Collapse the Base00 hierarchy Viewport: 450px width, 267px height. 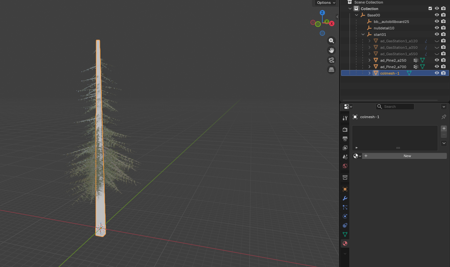click(356, 15)
